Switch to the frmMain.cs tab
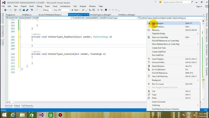 coord(27,15)
